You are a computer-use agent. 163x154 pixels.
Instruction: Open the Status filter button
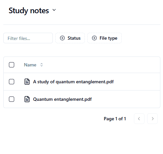click(70, 38)
